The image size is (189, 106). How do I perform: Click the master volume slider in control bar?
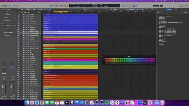pos(158,6)
